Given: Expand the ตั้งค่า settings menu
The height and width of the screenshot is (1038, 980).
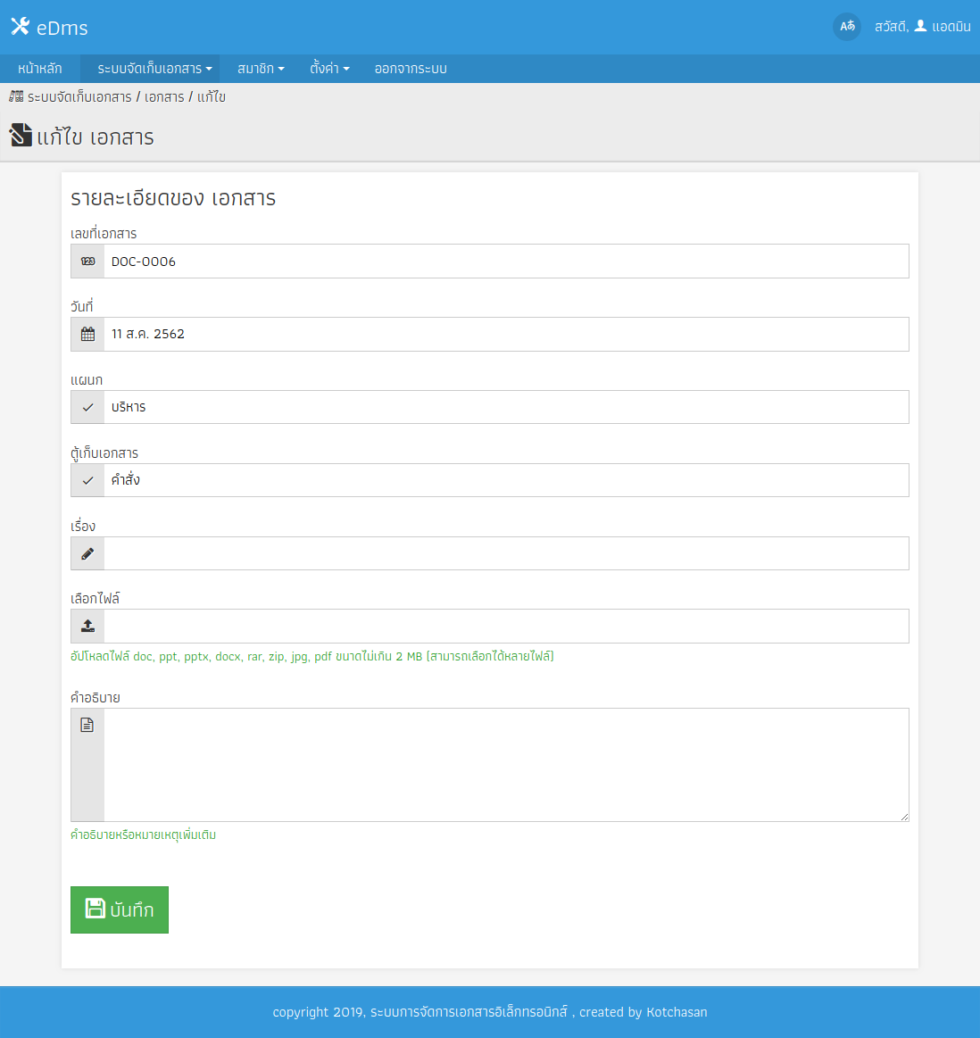Looking at the screenshot, I should pyautogui.click(x=329, y=69).
